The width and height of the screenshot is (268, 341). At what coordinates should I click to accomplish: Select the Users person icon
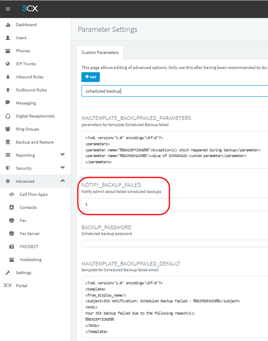click(8, 38)
